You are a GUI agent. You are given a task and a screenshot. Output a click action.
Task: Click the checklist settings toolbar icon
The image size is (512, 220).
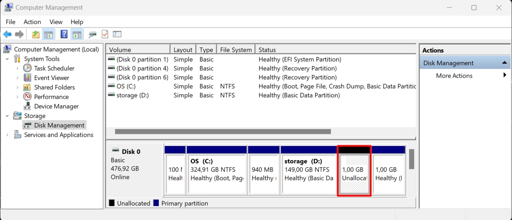(117, 34)
